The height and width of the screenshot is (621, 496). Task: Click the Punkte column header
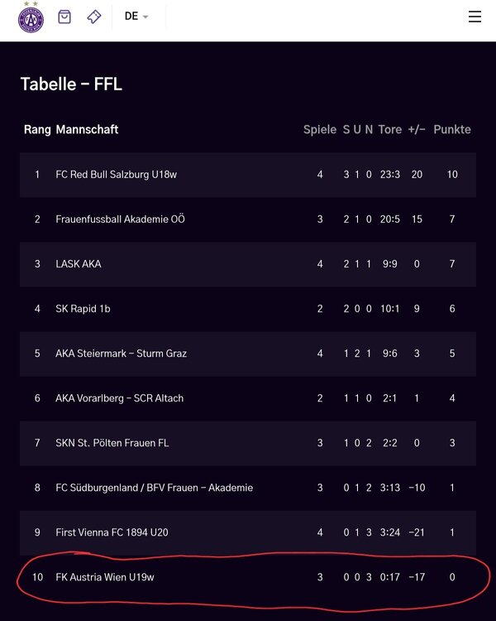click(452, 129)
